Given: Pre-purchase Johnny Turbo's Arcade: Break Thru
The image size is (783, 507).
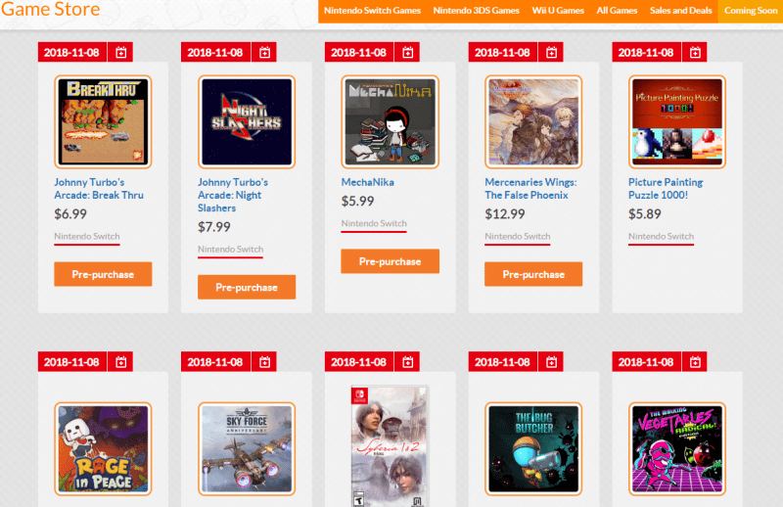Looking at the screenshot, I should pyautogui.click(x=103, y=274).
